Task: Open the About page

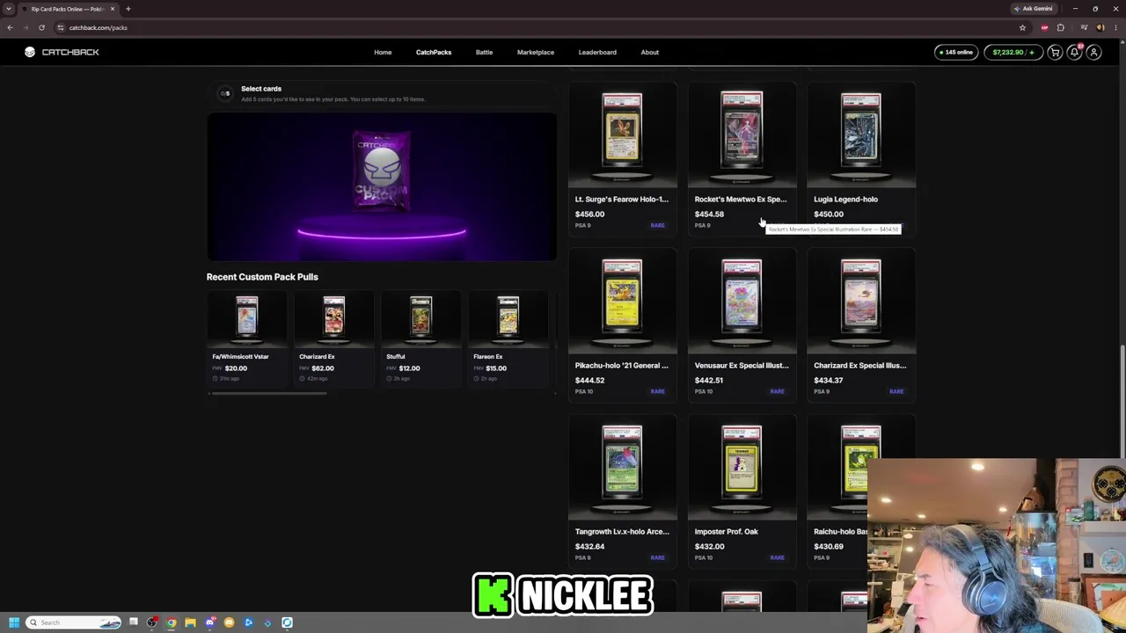Action: [x=649, y=52]
